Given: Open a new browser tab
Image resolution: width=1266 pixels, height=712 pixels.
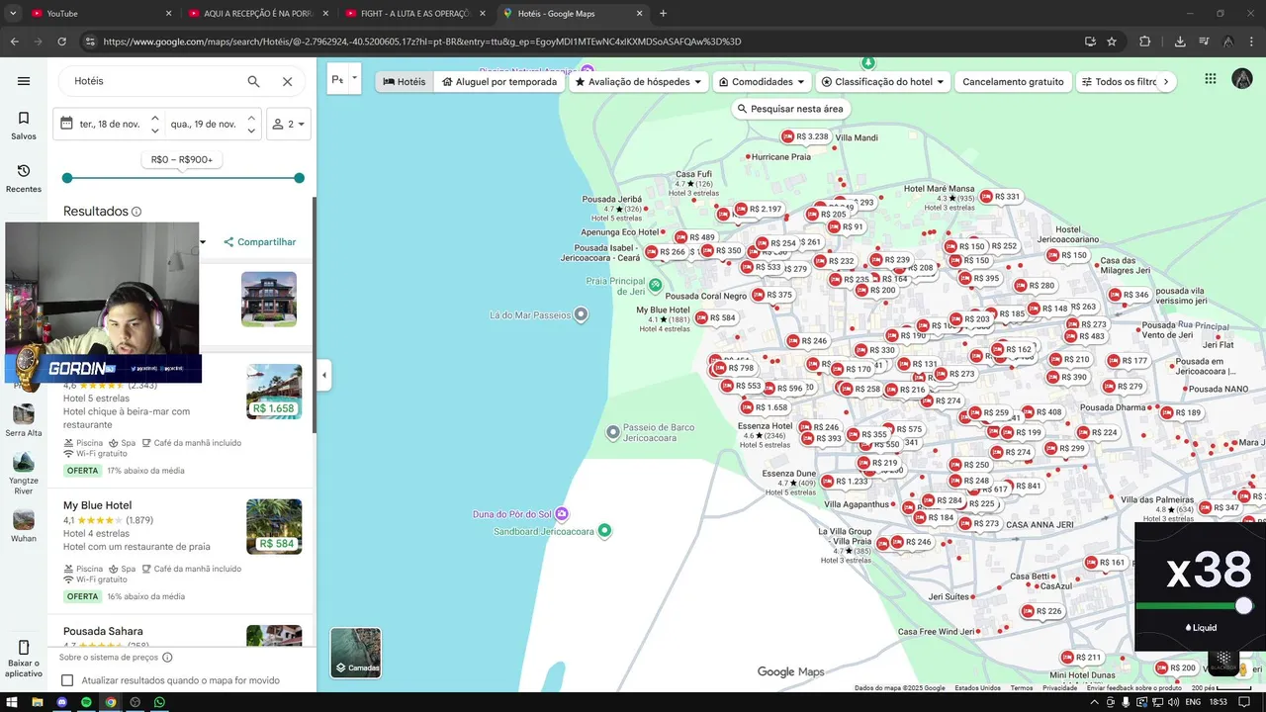Looking at the screenshot, I should (663, 14).
